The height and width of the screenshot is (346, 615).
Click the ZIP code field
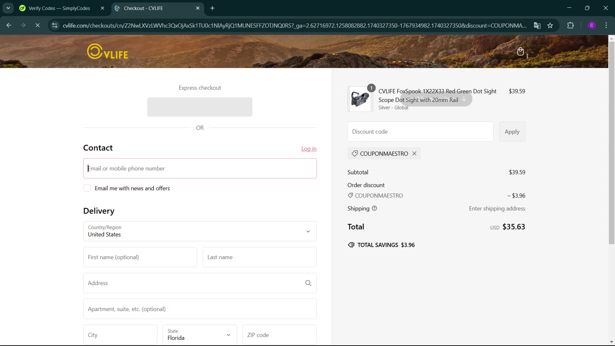pos(279,335)
